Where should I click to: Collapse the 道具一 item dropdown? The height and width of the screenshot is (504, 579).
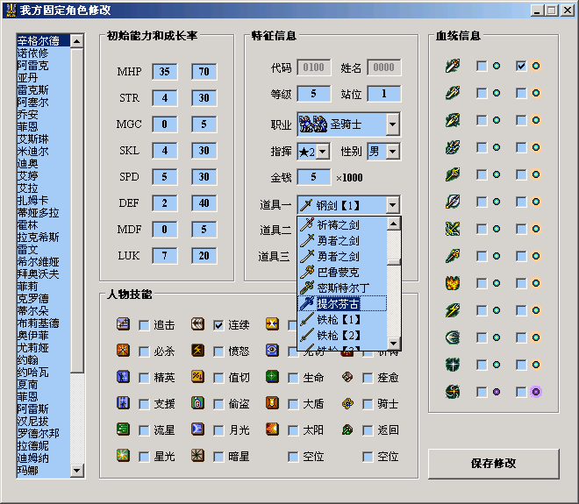pyautogui.click(x=392, y=205)
